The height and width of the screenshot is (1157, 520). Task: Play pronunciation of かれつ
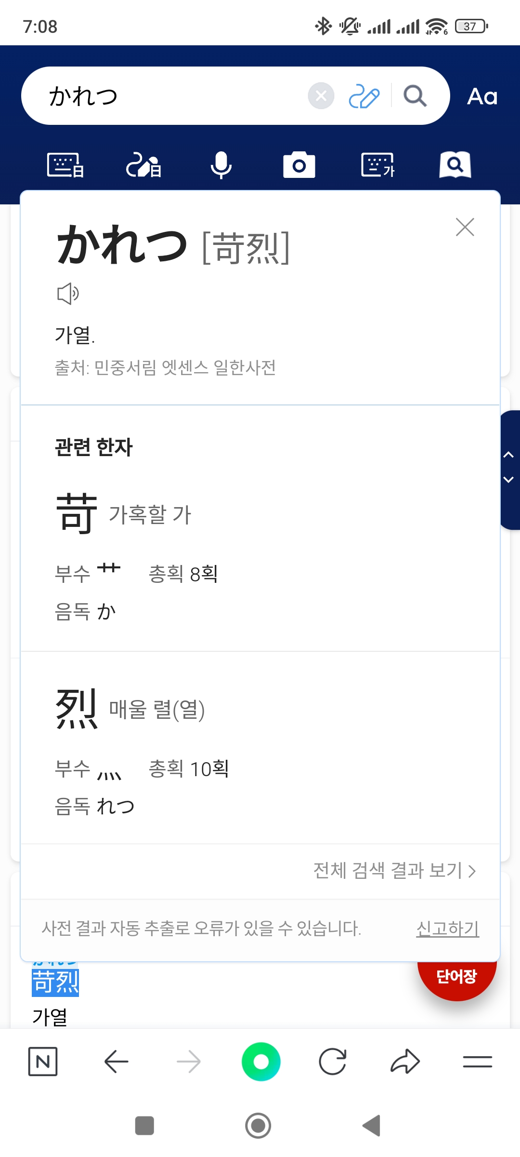click(x=68, y=293)
